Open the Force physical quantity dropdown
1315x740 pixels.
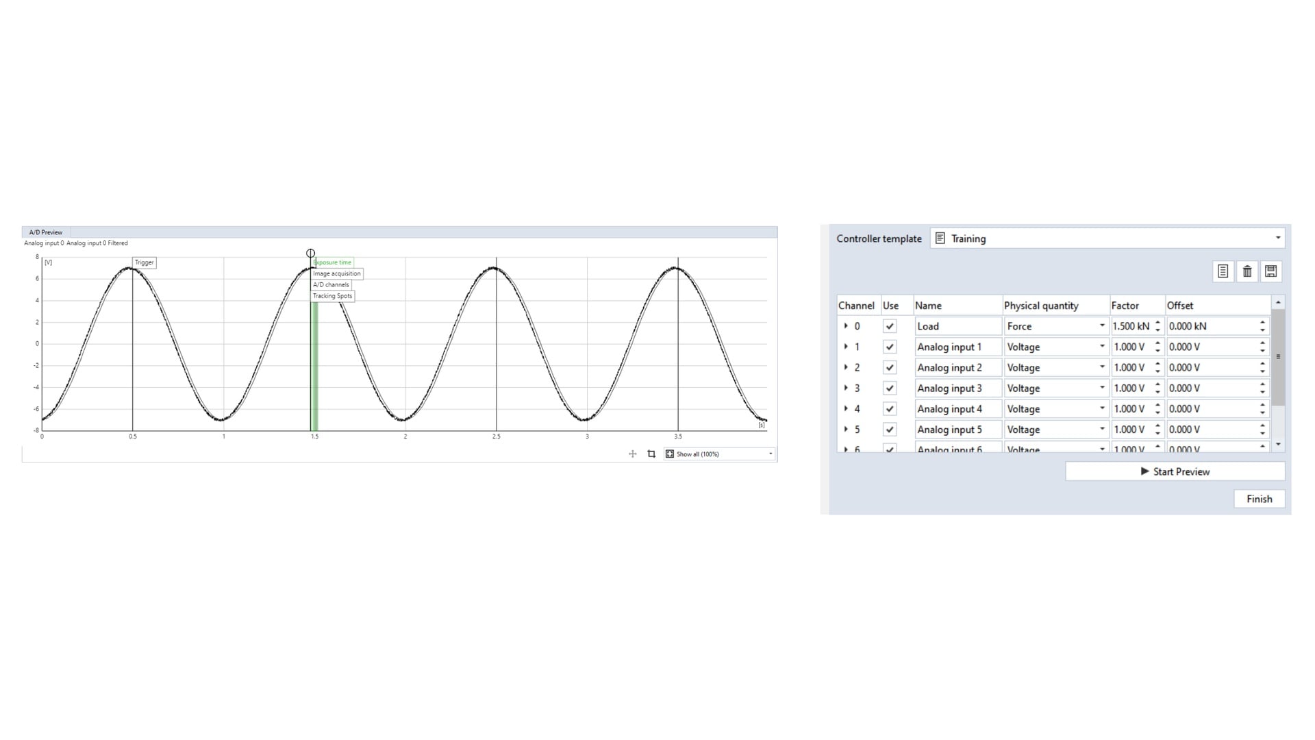1055,326
